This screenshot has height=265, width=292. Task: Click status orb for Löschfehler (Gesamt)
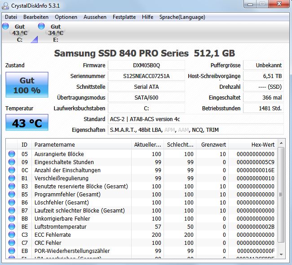pyautogui.click(x=12, y=202)
